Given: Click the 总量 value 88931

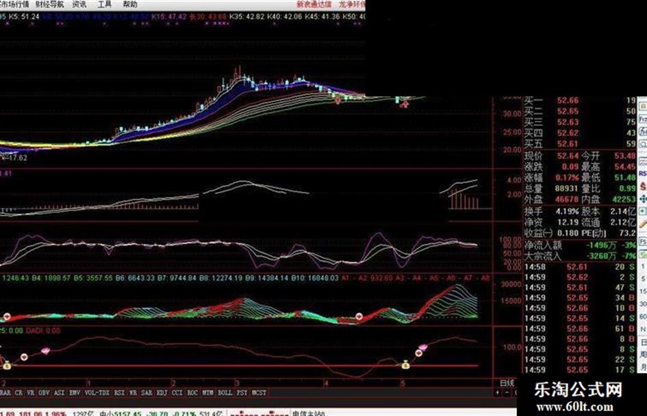Looking at the screenshot, I should (x=566, y=189).
